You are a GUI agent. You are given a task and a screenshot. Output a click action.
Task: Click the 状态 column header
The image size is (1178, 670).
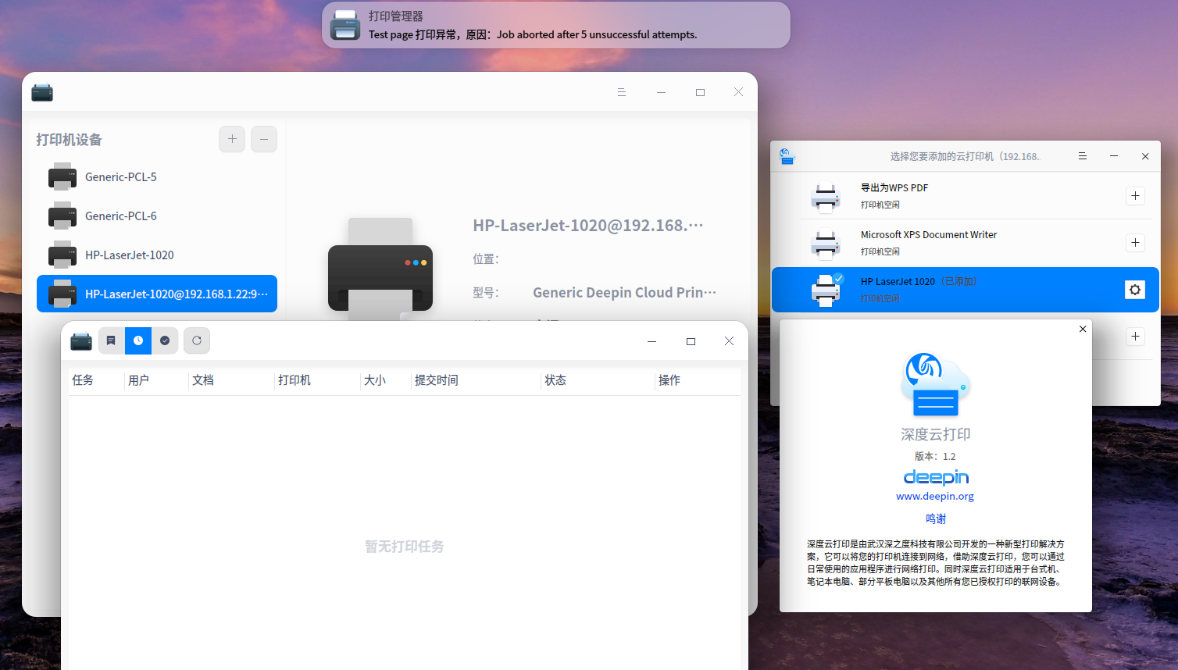pyautogui.click(x=555, y=380)
